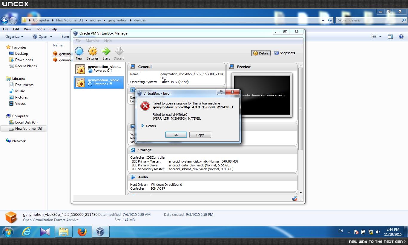Expand breadcrumb arrow after Computer
This screenshot has height=245, width=408.
click(x=53, y=20)
